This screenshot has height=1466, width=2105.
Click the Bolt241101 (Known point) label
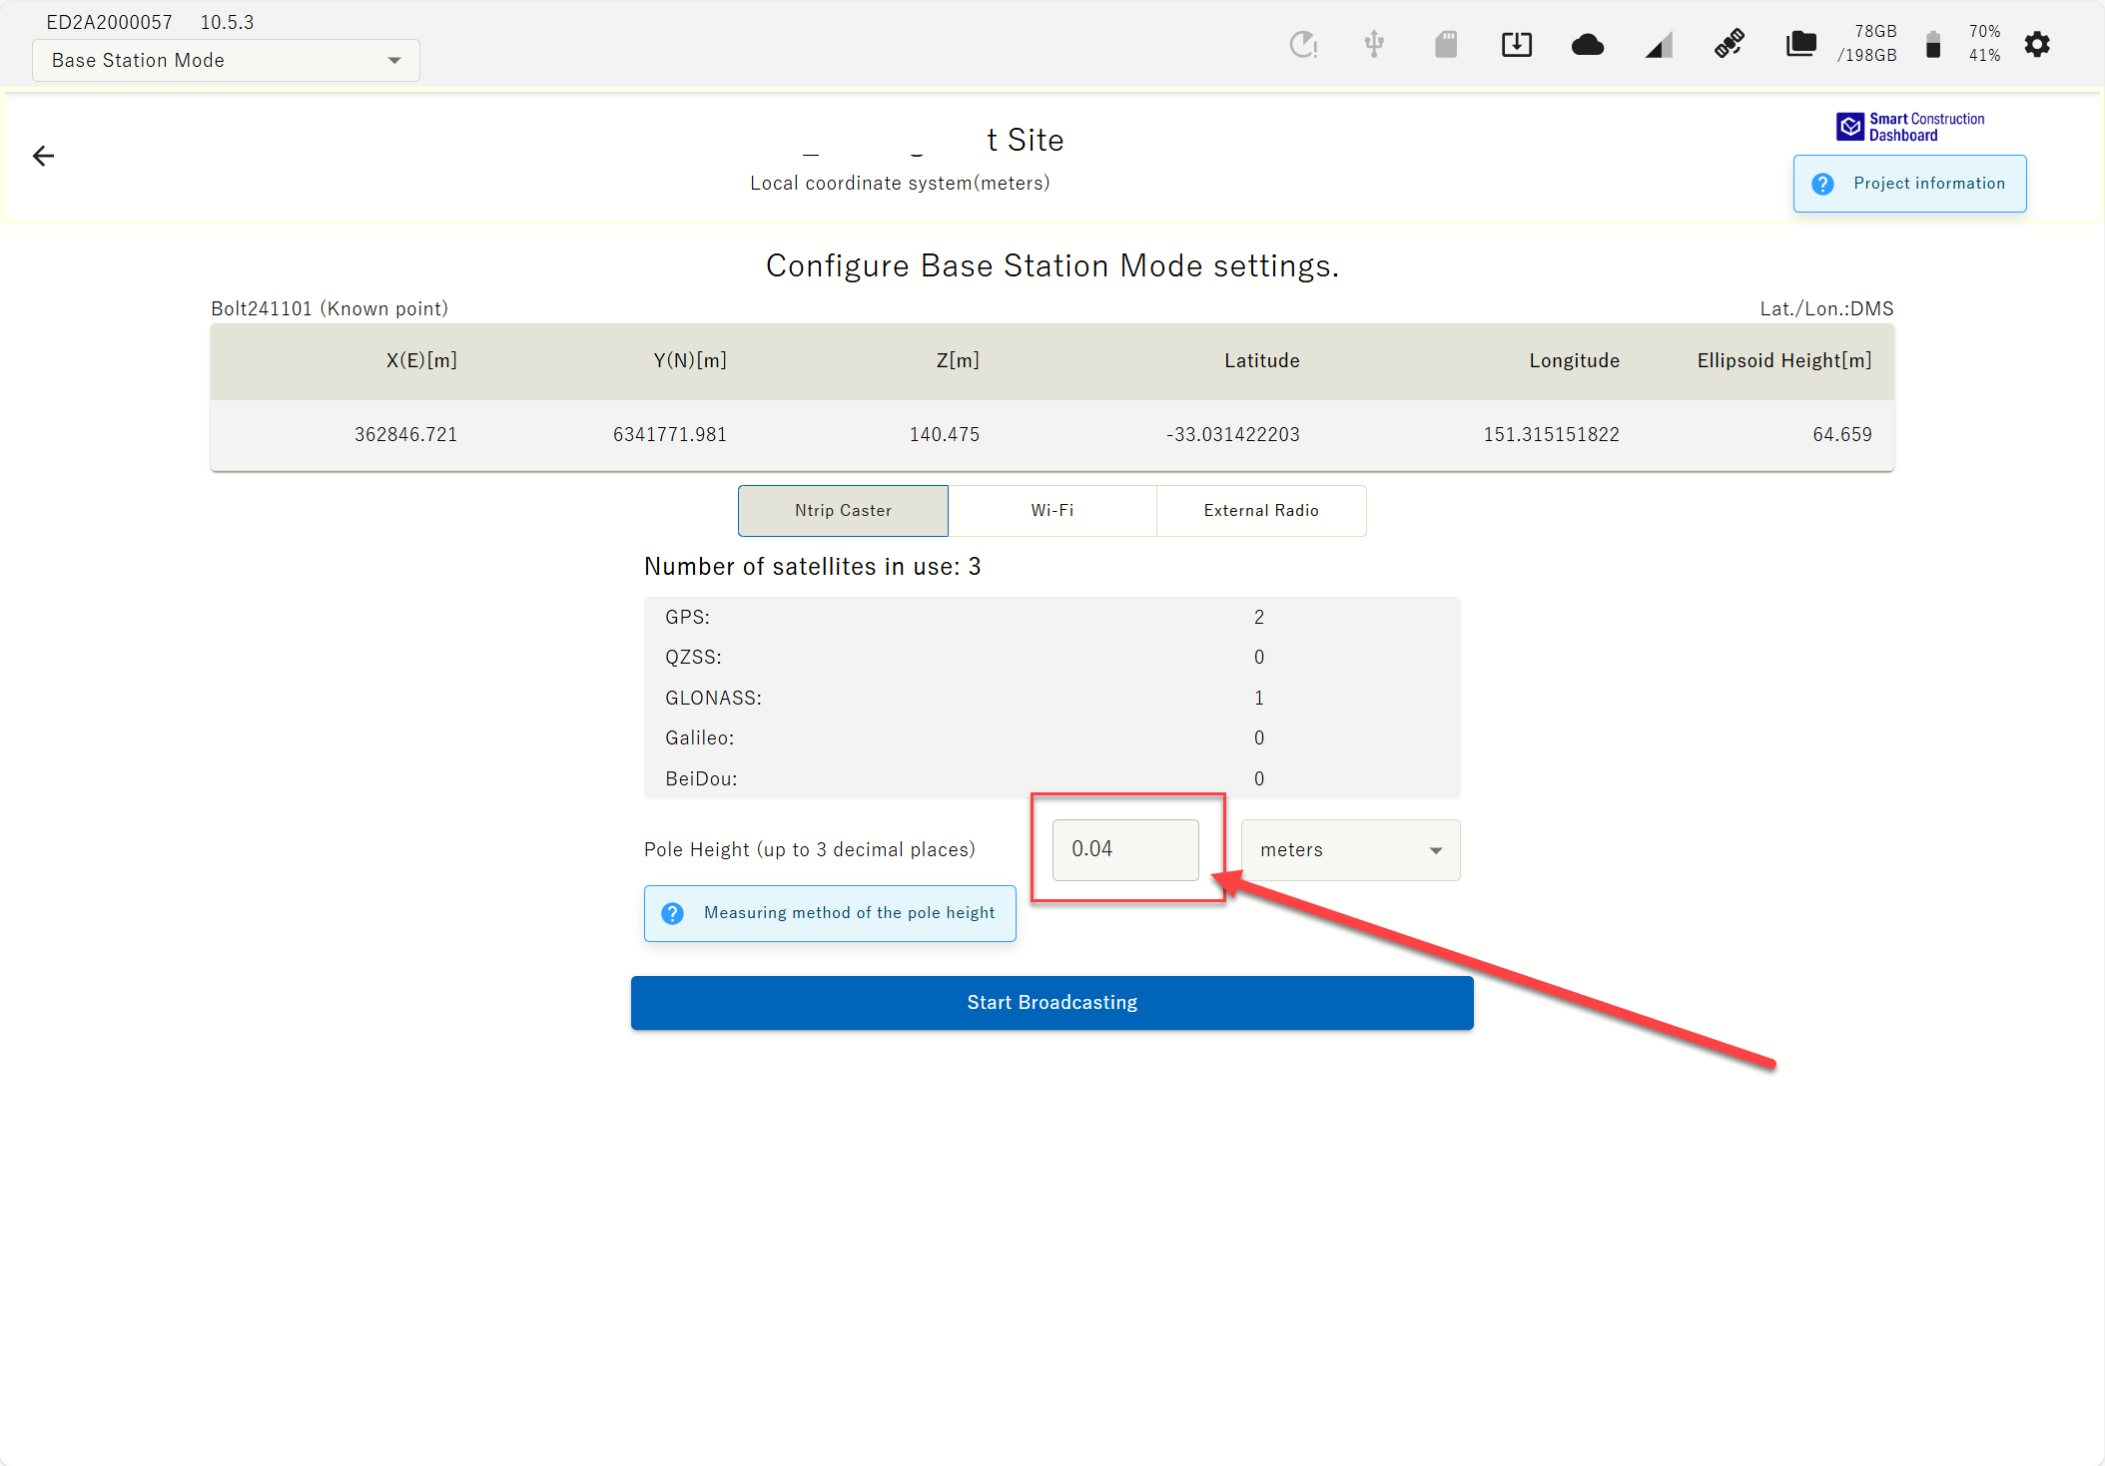[x=330, y=309]
